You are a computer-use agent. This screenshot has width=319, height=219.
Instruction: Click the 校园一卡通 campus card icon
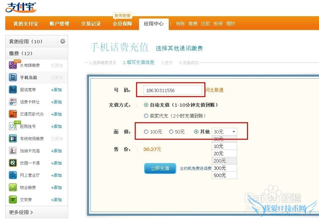coord(13,163)
